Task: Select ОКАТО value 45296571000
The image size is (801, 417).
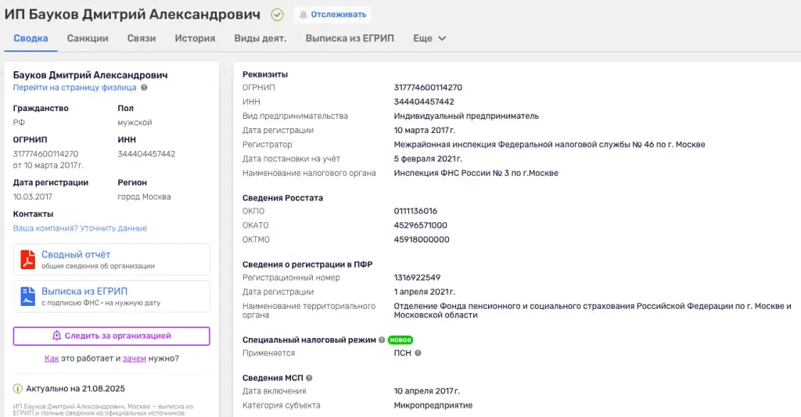Action: [420, 225]
